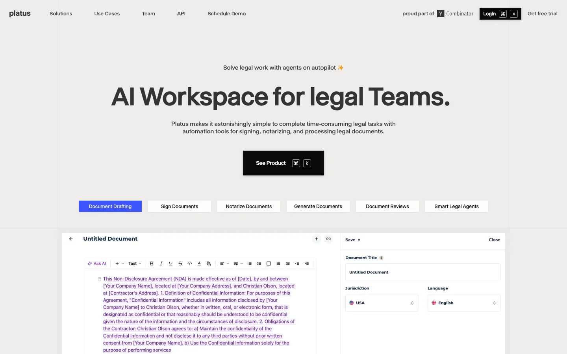The image size is (567, 354).
Task: Click the Jurisdiction label
Action: coord(357,288)
